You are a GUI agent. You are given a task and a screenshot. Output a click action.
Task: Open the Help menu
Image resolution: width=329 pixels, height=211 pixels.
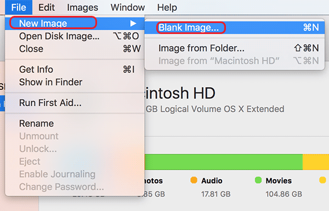click(167, 8)
